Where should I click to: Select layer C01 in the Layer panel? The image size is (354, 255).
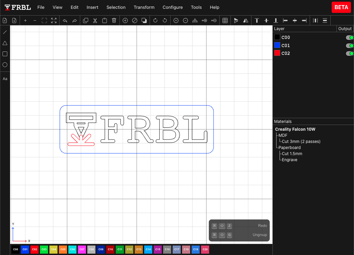click(x=285, y=45)
